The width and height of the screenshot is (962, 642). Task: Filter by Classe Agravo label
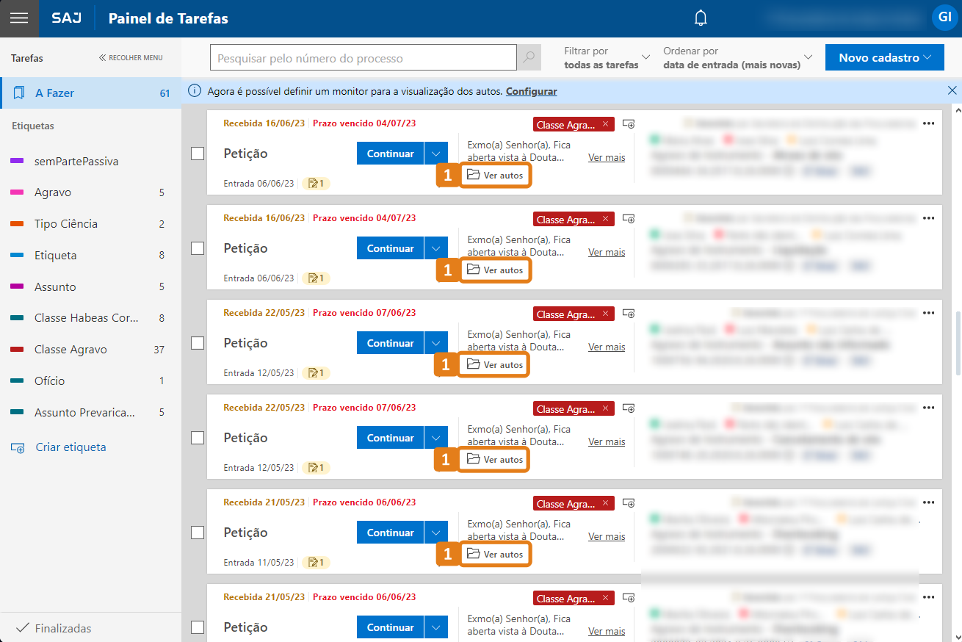pos(70,350)
